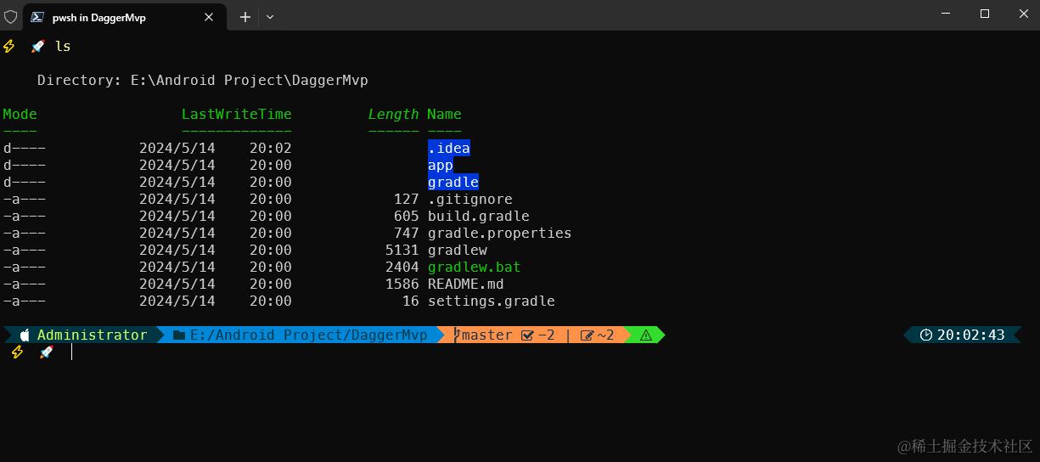Click the green gradlew.bat file name
Image resolution: width=1040 pixels, height=462 pixels.
pyautogui.click(x=475, y=268)
